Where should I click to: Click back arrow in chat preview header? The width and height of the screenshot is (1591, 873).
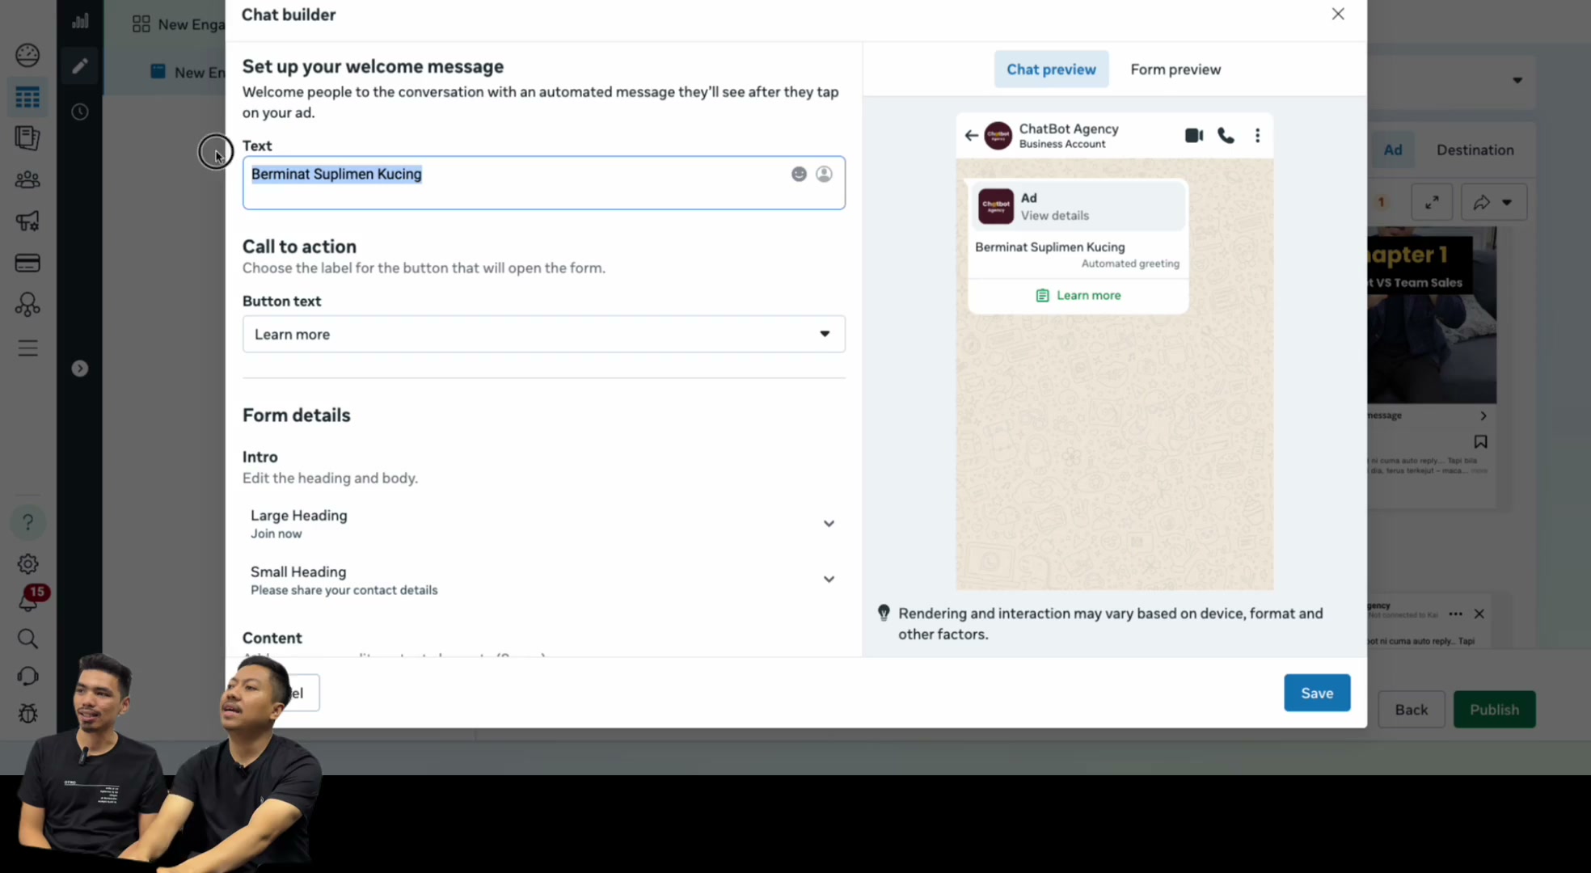pyautogui.click(x=971, y=136)
